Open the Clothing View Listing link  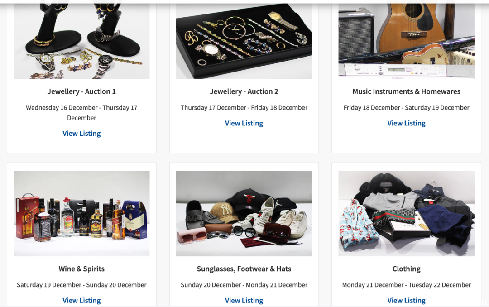406,301
